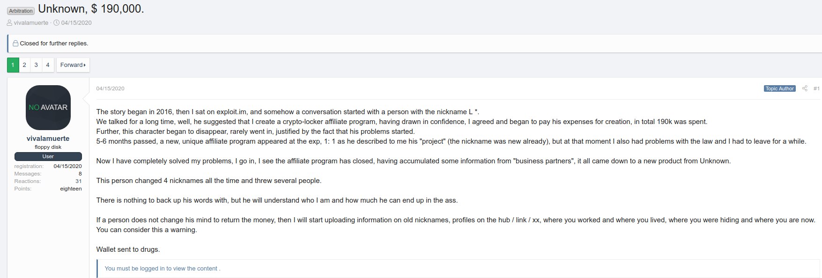The width and height of the screenshot is (822, 278).
Task: Click the clock icon before the thread date
Action: [x=57, y=22]
